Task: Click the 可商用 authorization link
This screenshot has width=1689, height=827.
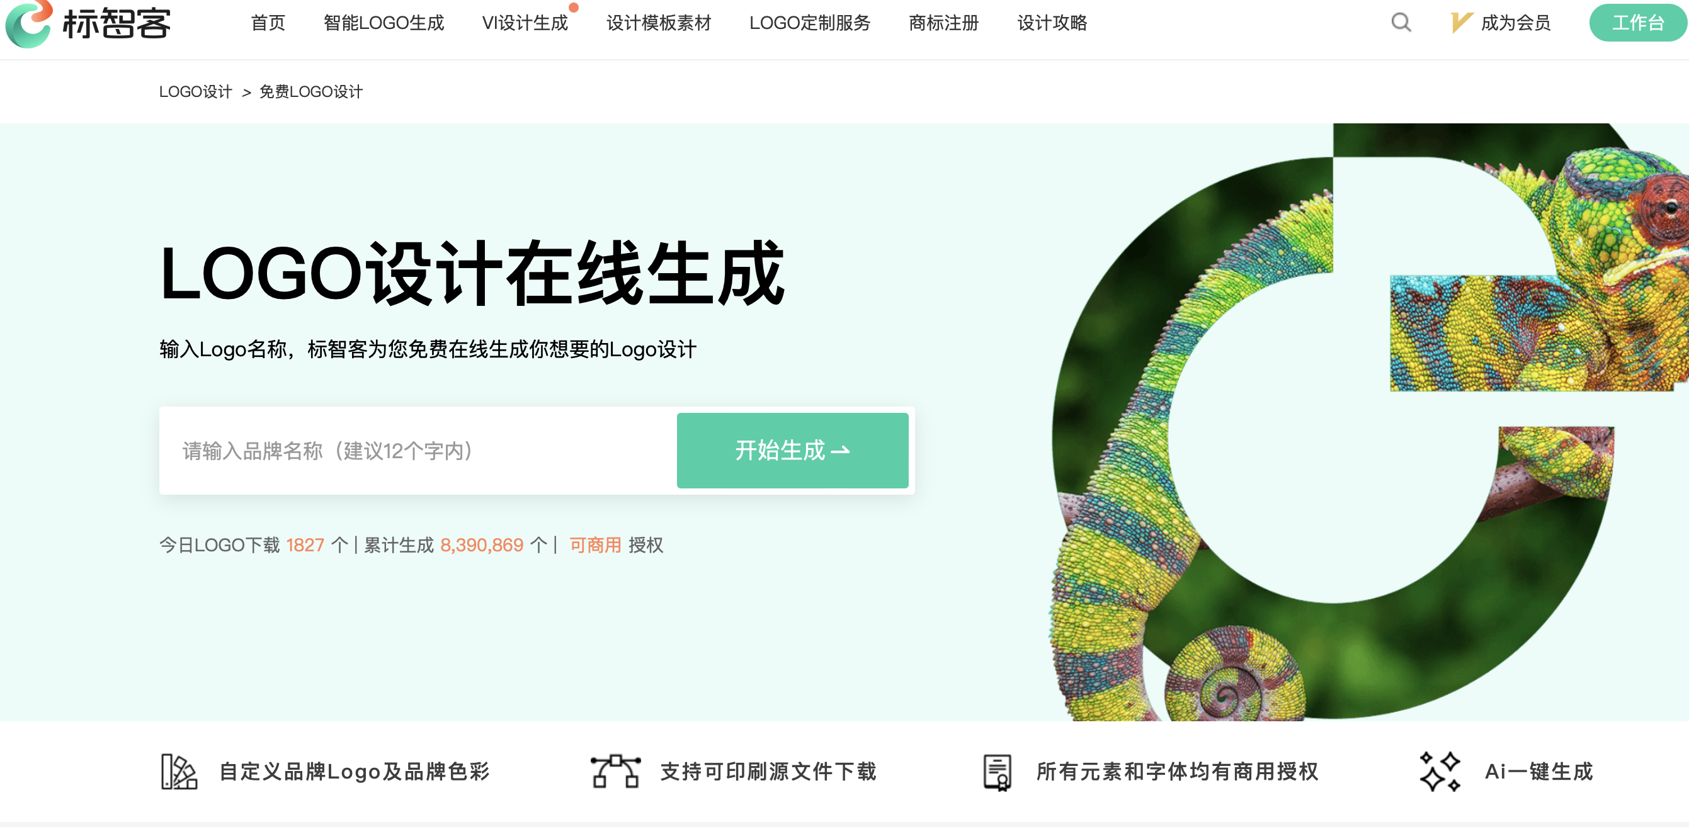Action: (594, 545)
